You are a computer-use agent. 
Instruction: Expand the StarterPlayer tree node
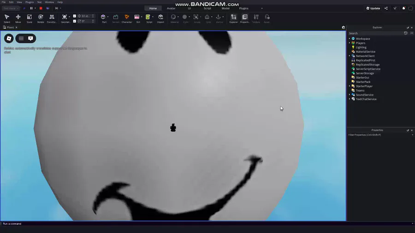350,86
